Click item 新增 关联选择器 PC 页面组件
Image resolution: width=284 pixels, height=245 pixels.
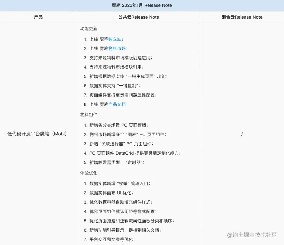121,144
